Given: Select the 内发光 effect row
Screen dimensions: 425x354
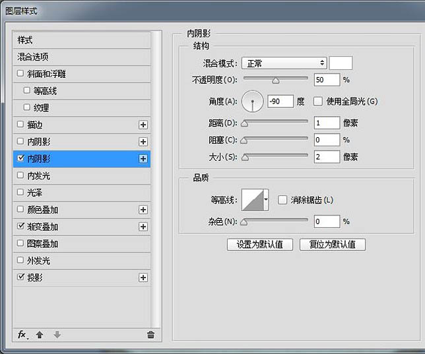Looking at the screenshot, I should (82, 176).
